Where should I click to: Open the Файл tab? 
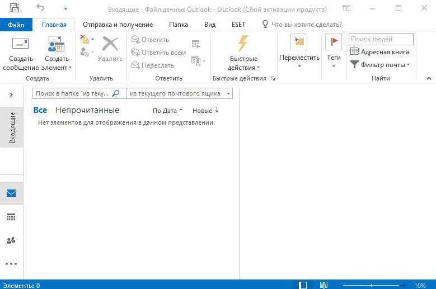(x=16, y=25)
